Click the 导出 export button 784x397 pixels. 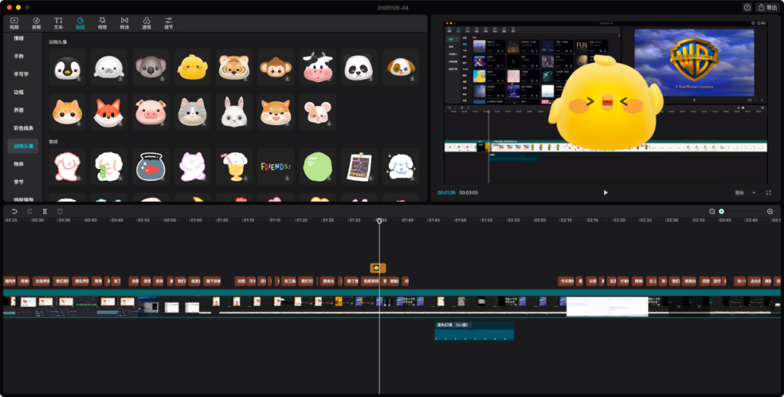tap(767, 7)
